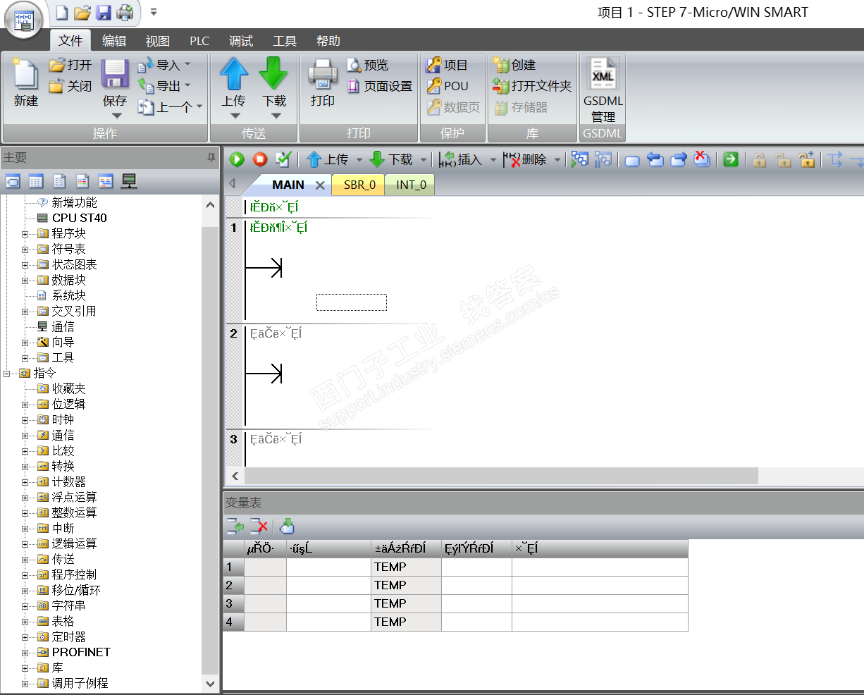
Task: Open the 工具 ribbon tab
Action: [285, 41]
